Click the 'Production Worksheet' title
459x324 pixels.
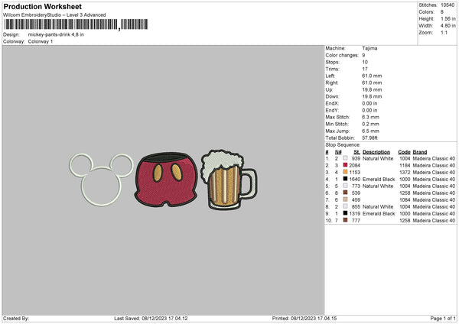tap(42, 6)
